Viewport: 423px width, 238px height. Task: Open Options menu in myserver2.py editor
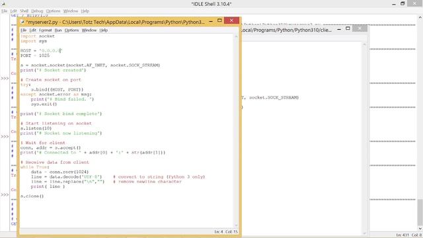[x=71, y=30]
